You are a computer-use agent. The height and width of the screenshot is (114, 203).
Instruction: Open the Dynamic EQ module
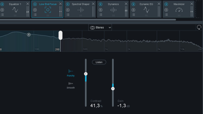point(146,4)
